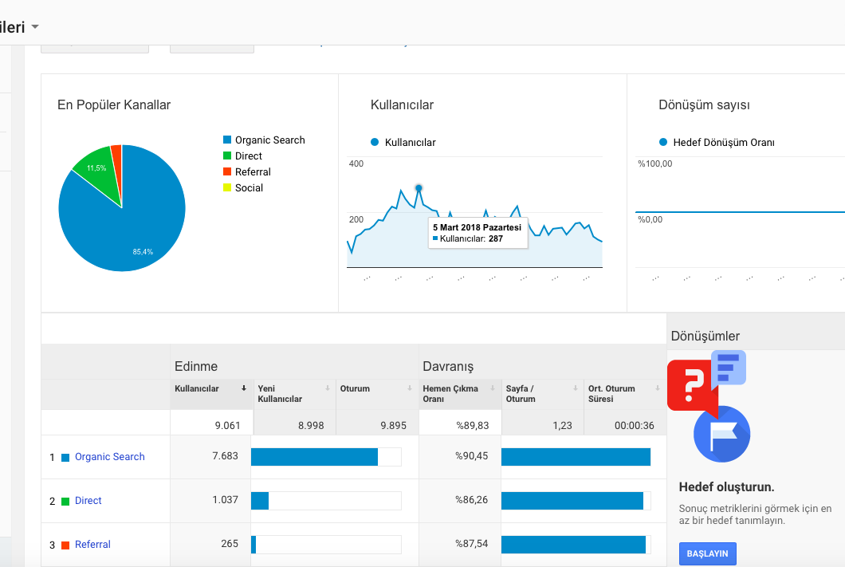The width and height of the screenshot is (845, 567).
Task: Sort by Kullanıcılar column arrow
Action: point(244,388)
